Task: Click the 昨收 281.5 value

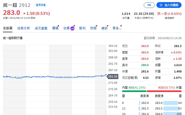Action: (x=178, y=46)
